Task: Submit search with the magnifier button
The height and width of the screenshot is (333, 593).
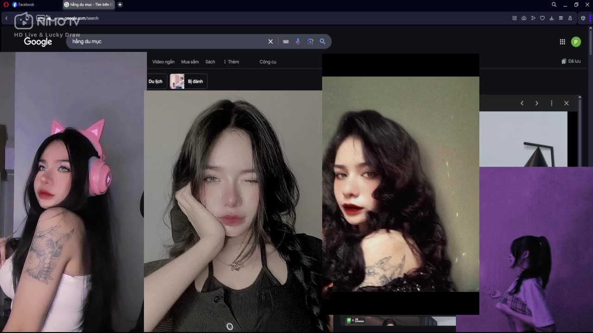Action: [x=322, y=42]
